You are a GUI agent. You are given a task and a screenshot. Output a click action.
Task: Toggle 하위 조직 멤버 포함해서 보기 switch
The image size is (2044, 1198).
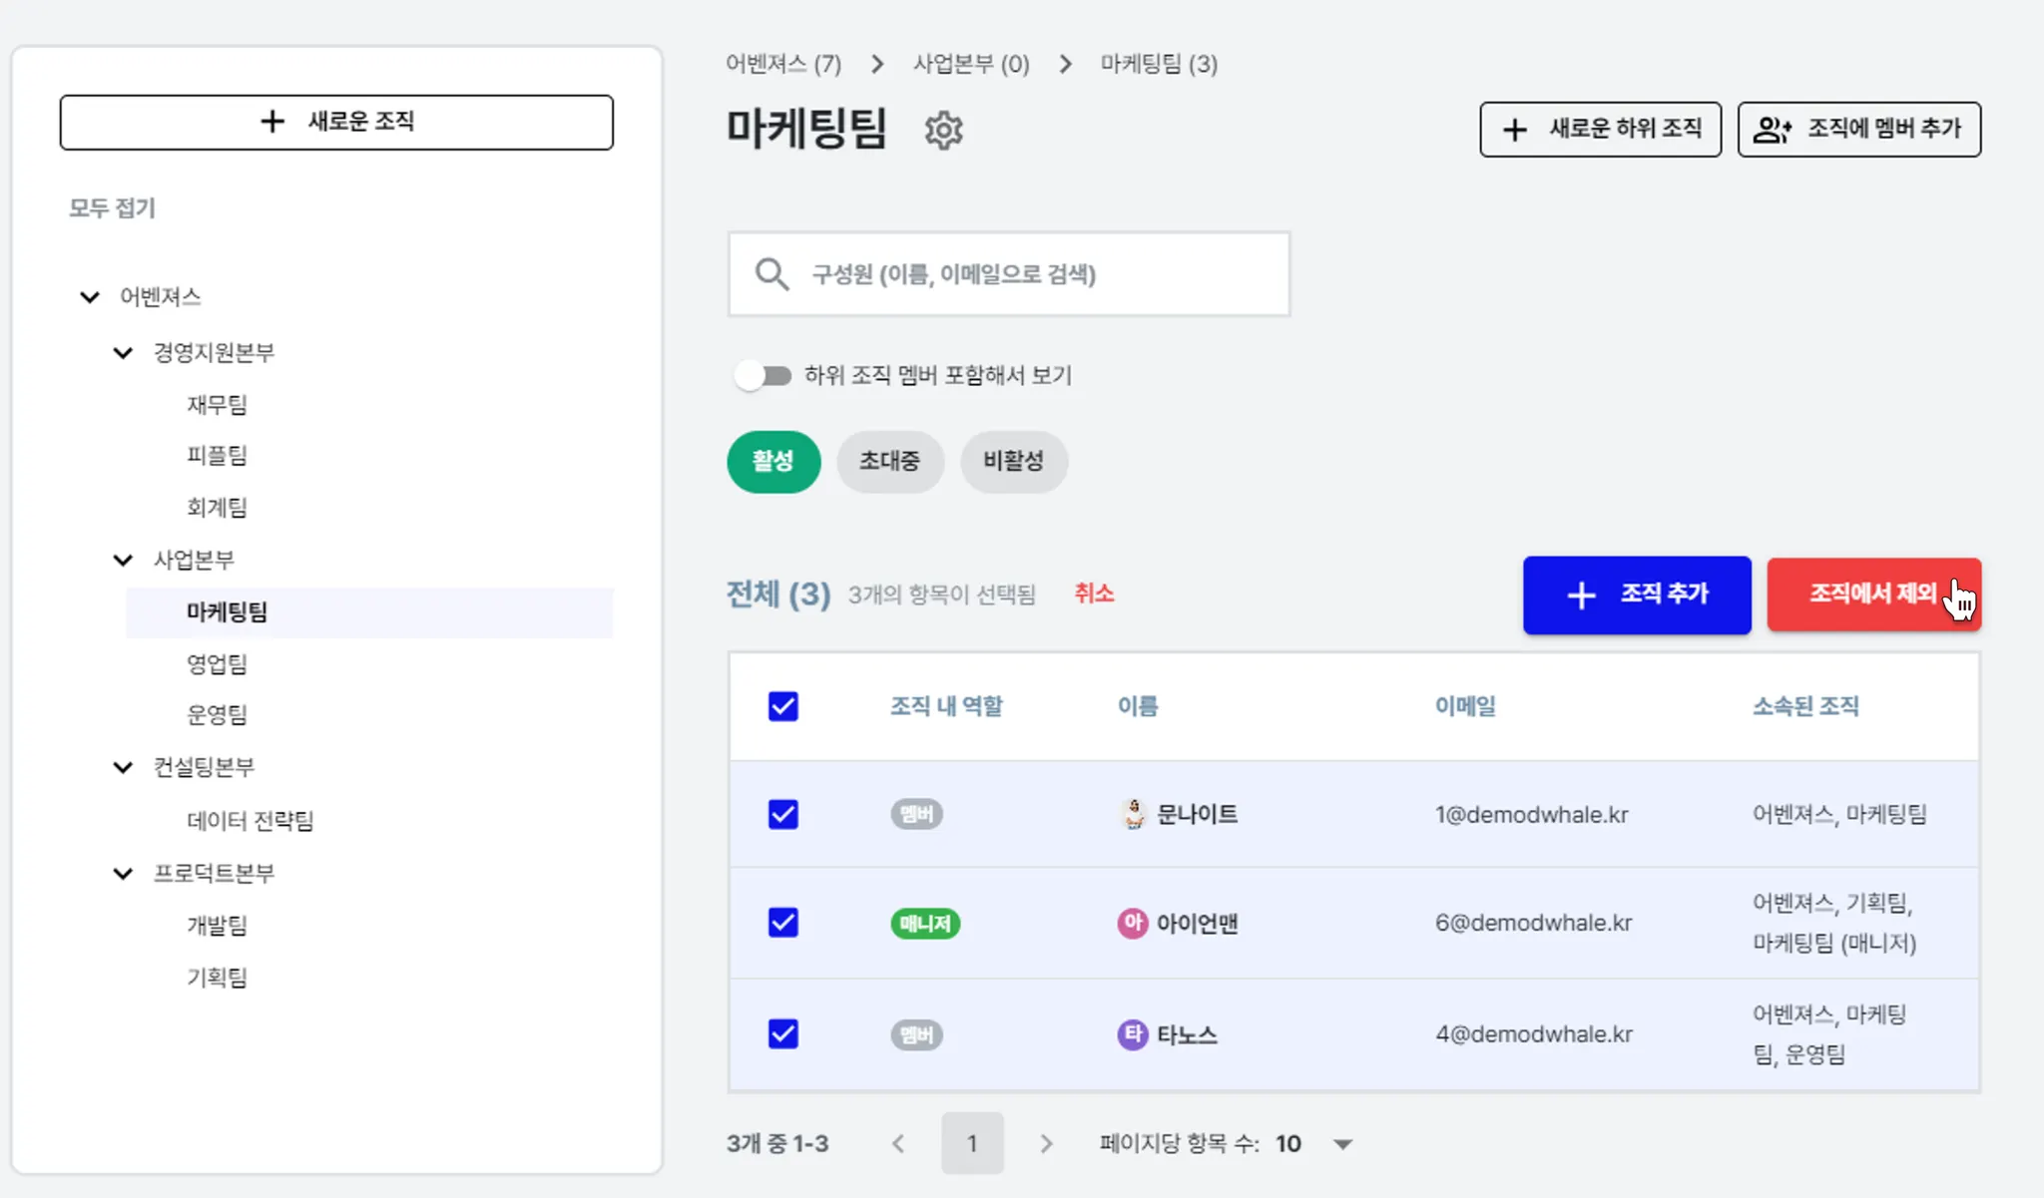[x=764, y=376]
